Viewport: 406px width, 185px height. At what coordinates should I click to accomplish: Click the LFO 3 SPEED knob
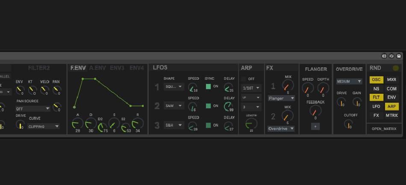(x=192, y=126)
